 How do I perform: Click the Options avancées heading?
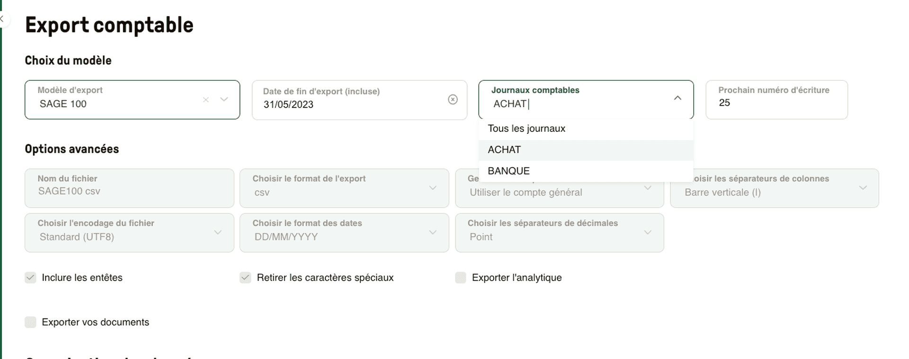point(72,149)
